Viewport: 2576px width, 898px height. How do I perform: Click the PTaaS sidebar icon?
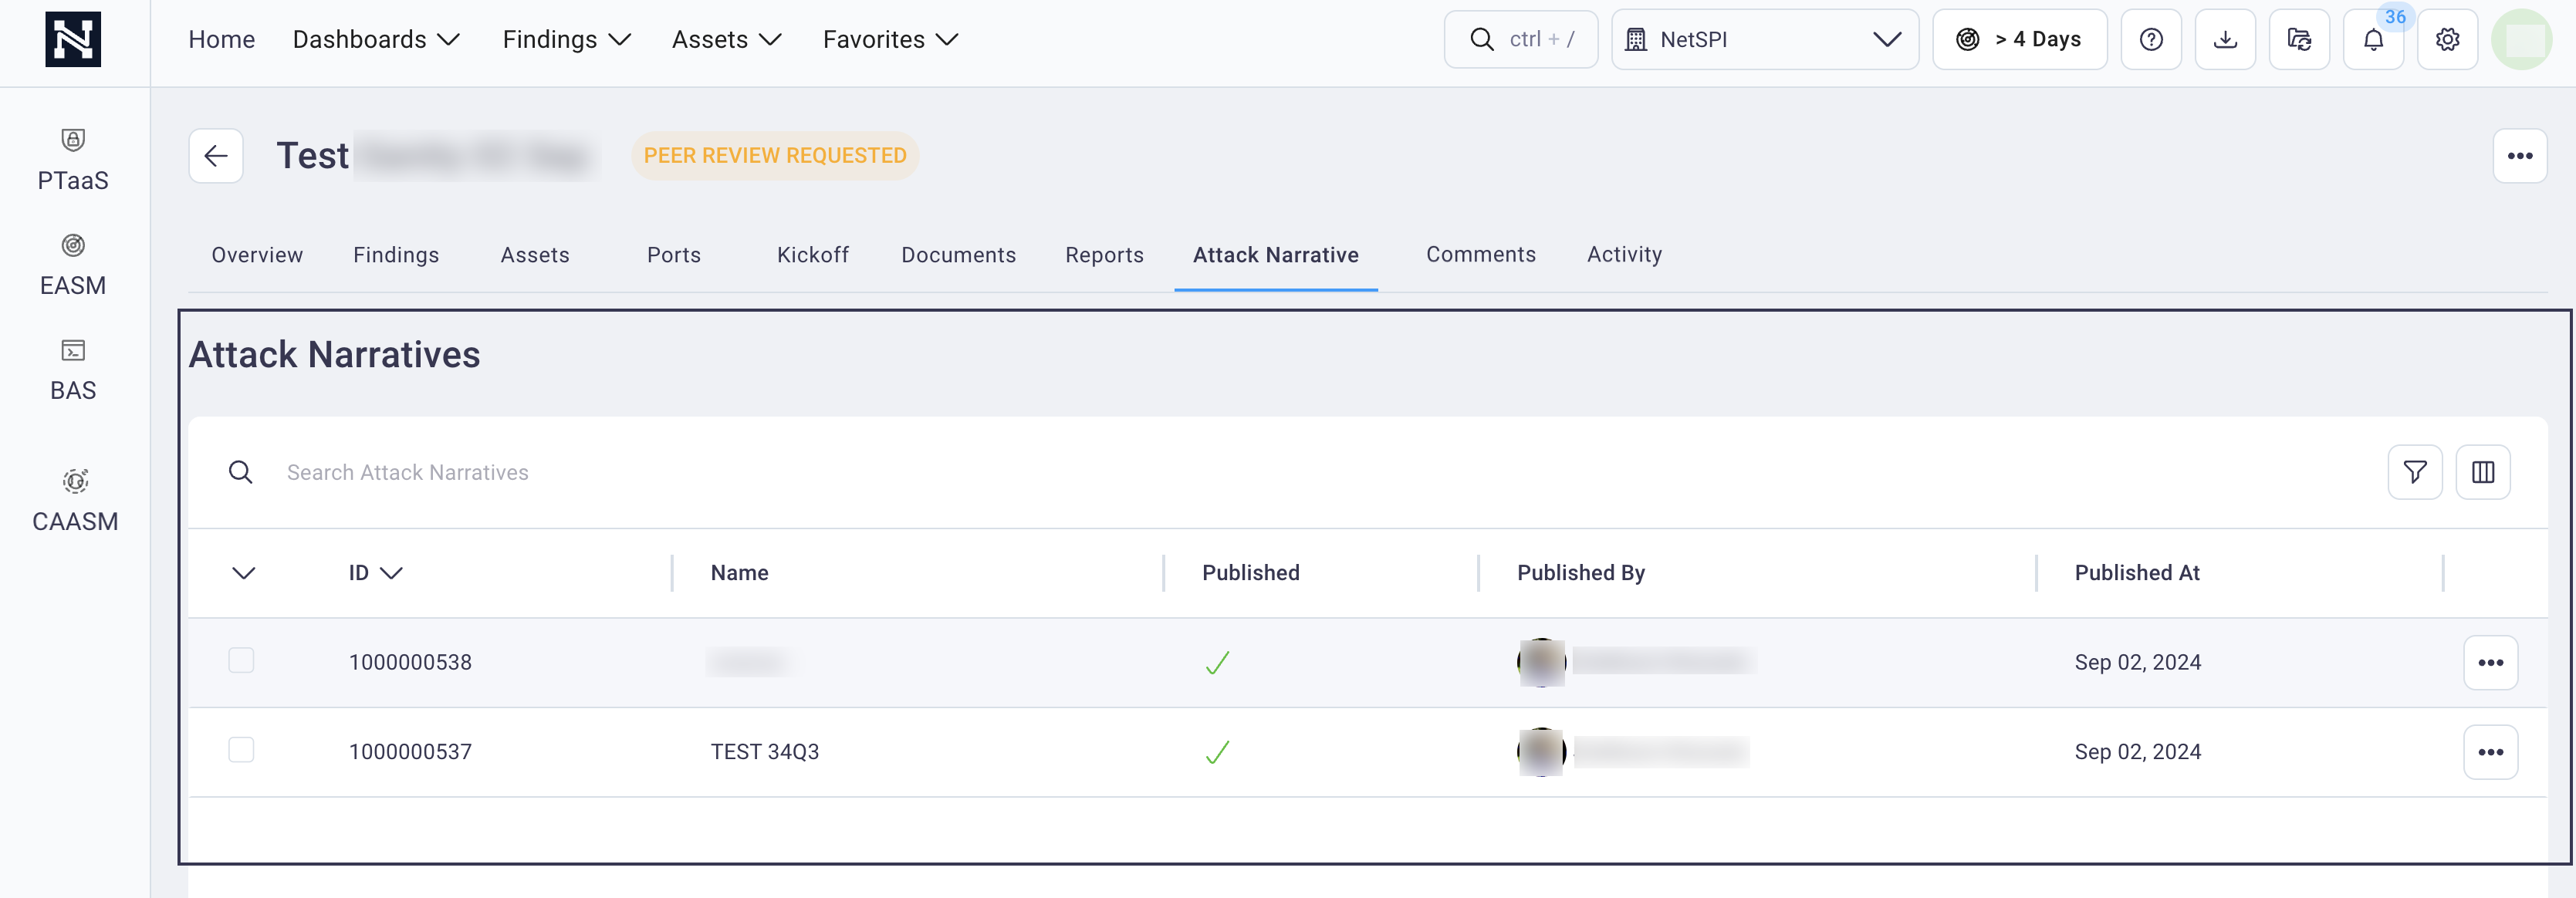74,157
